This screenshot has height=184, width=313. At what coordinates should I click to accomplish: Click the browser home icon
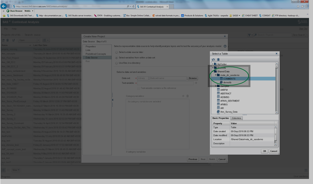click(298, 6)
